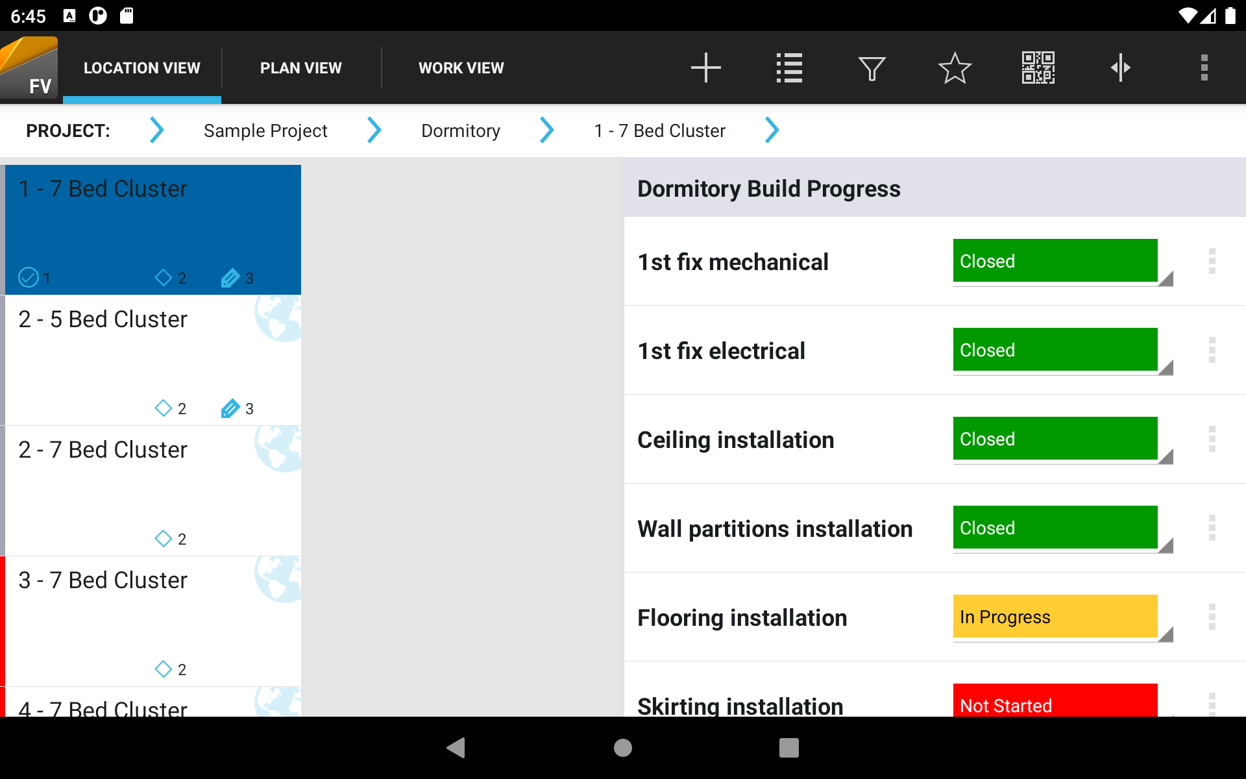Tap diamond task icon on 3 - 7 Bed Cluster

[x=164, y=669]
